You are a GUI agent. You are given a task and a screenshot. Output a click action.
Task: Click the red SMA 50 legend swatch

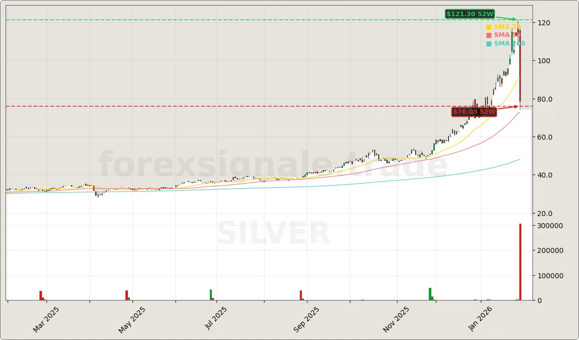click(488, 35)
